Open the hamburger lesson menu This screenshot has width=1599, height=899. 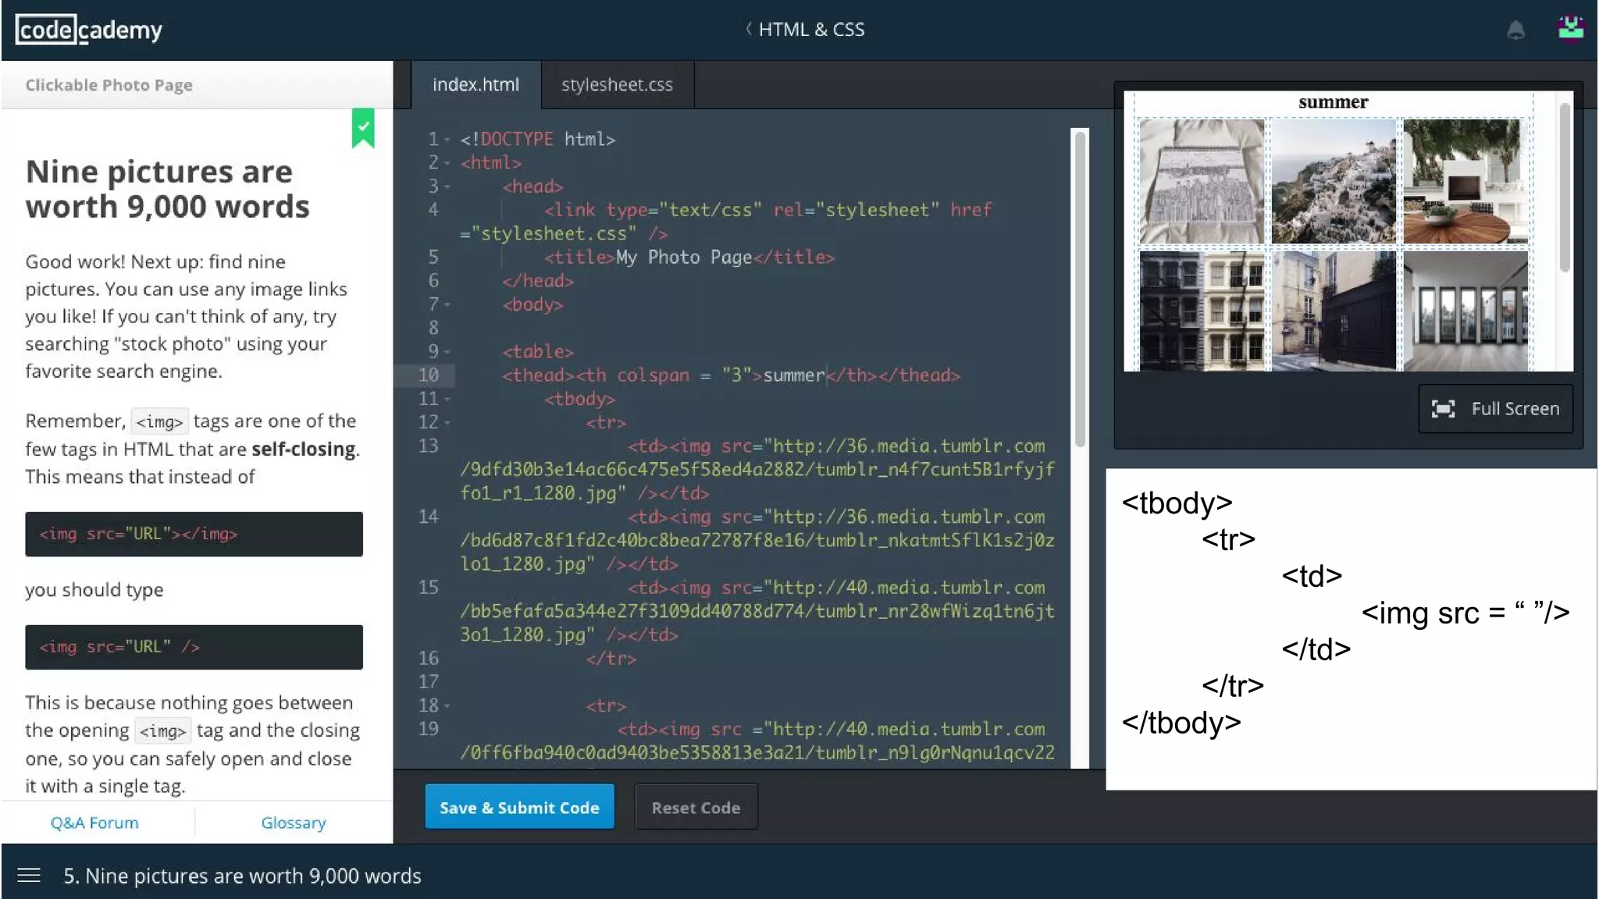[29, 875]
